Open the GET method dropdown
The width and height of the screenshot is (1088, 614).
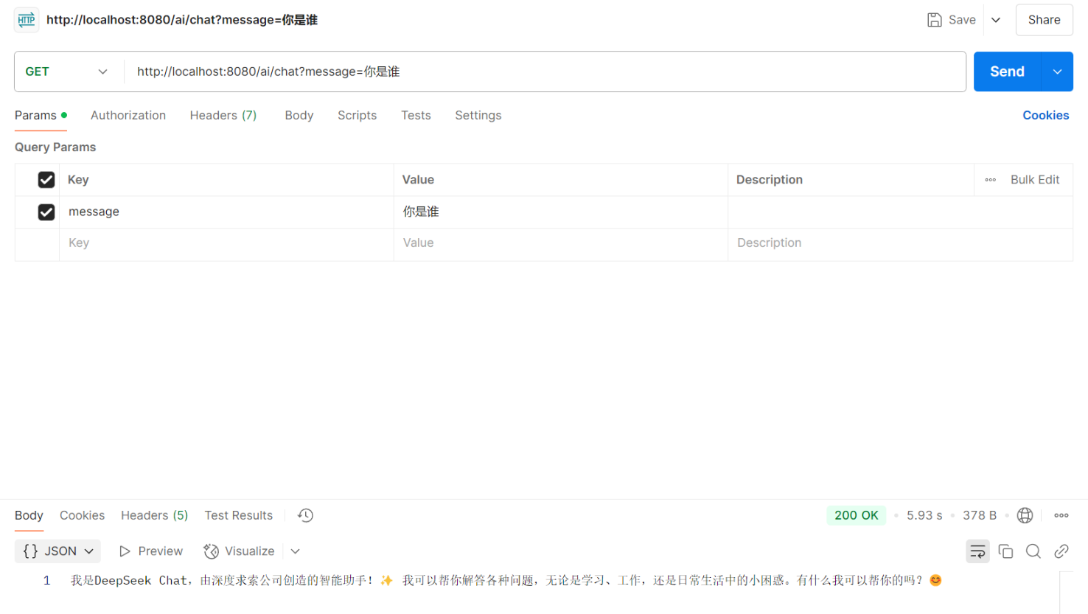[66, 71]
